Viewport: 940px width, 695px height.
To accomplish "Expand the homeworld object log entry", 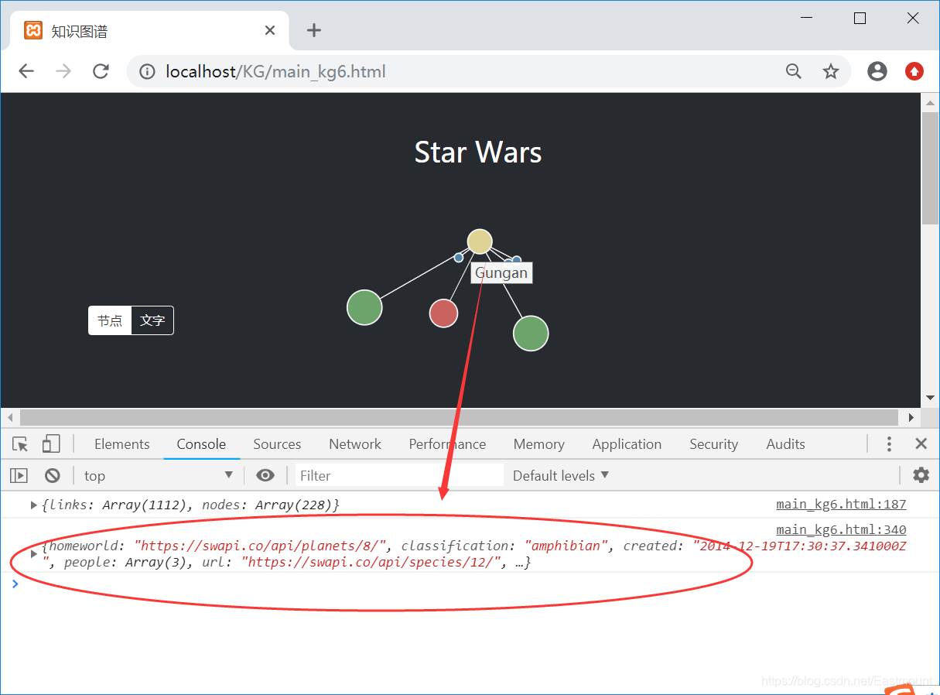I will point(34,554).
